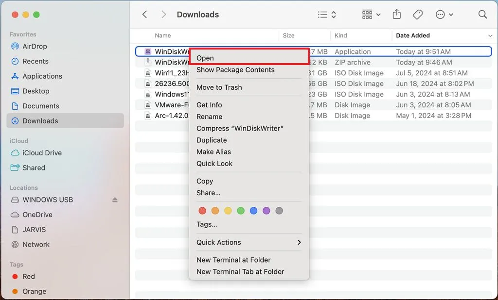Select the Applications sidebar item
Viewport: 498px width, 300px height.
click(42, 76)
